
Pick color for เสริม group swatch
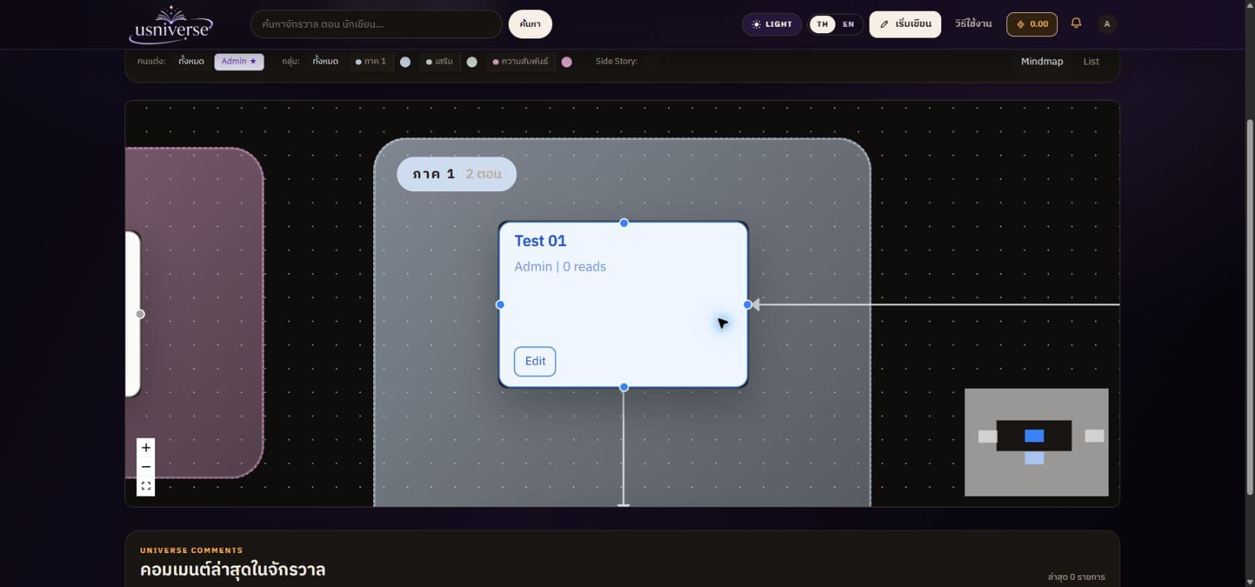click(472, 62)
